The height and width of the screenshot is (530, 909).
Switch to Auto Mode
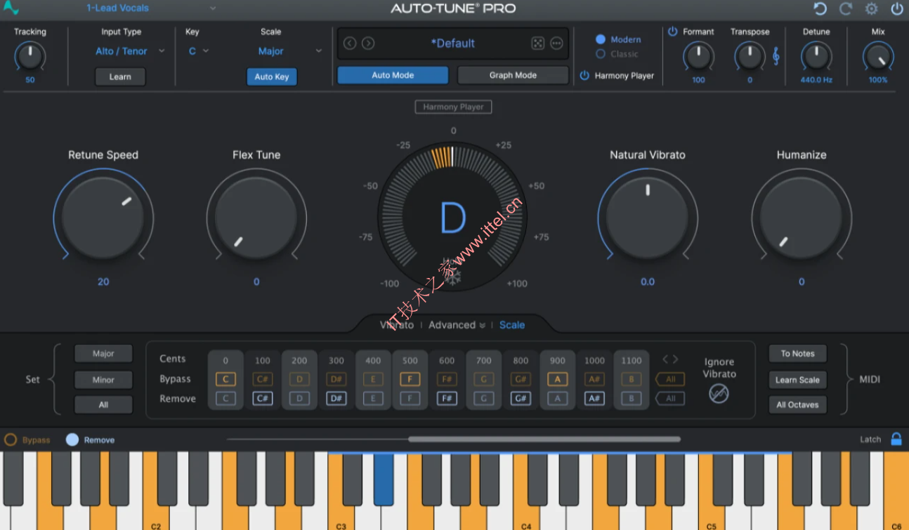tap(393, 75)
